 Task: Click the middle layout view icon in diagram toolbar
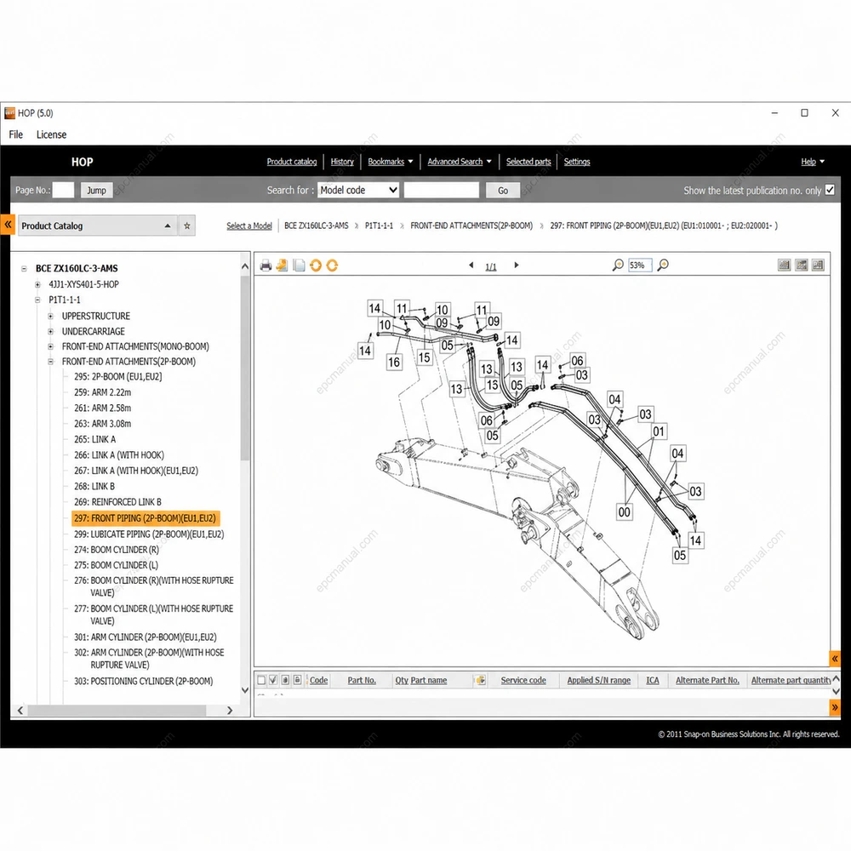801,265
